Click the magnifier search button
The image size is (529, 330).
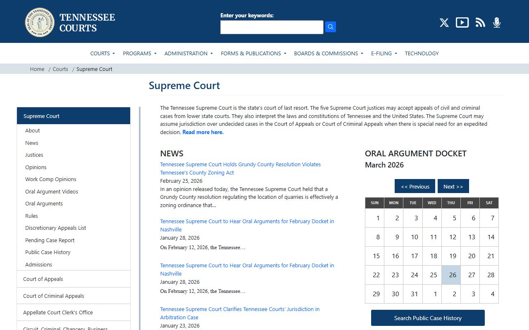(x=330, y=27)
